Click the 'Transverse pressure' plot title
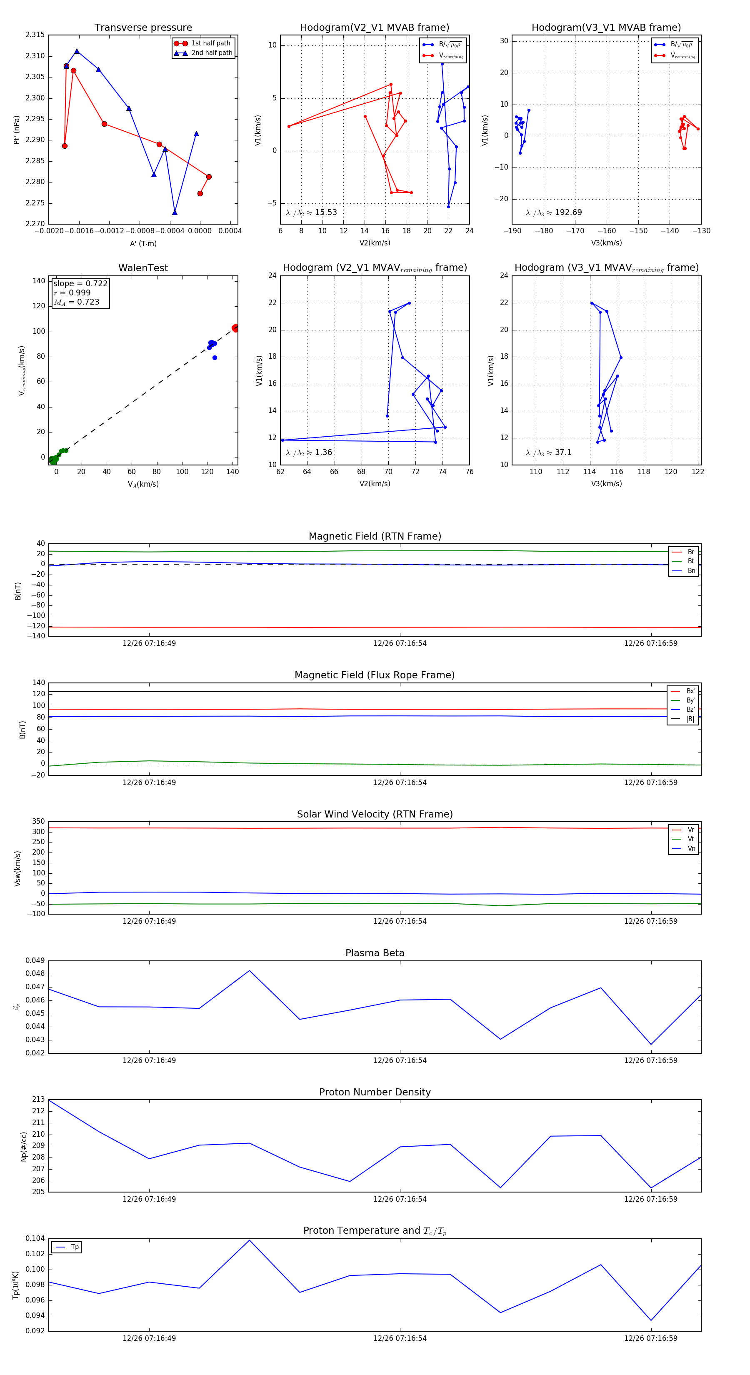 coord(143,28)
